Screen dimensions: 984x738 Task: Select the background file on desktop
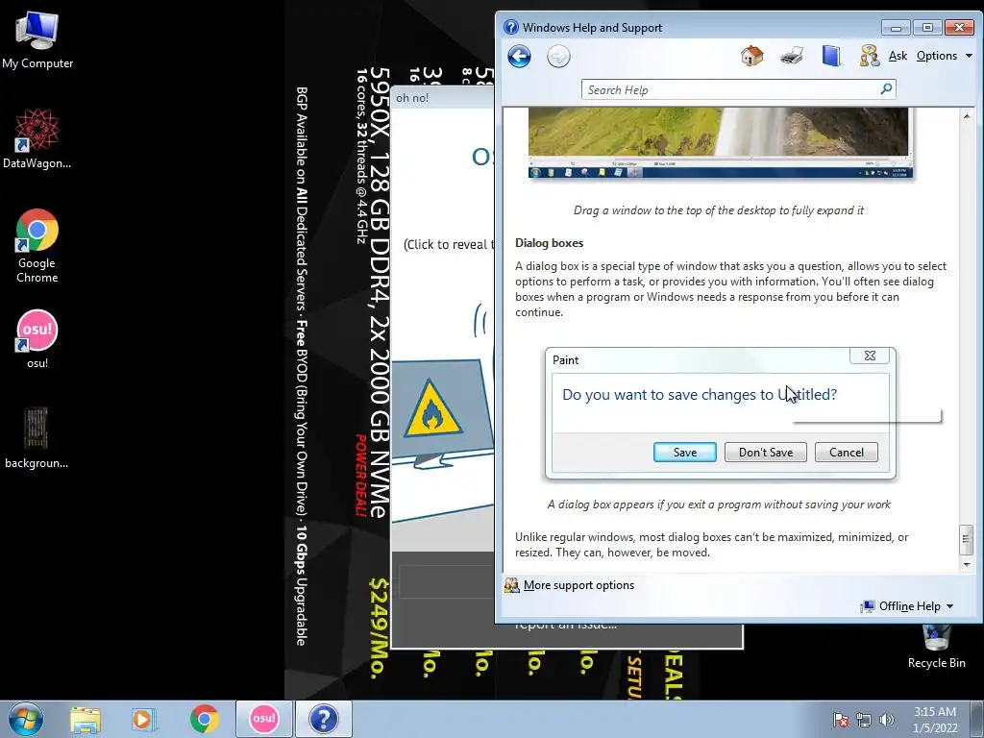[x=37, y=438]
